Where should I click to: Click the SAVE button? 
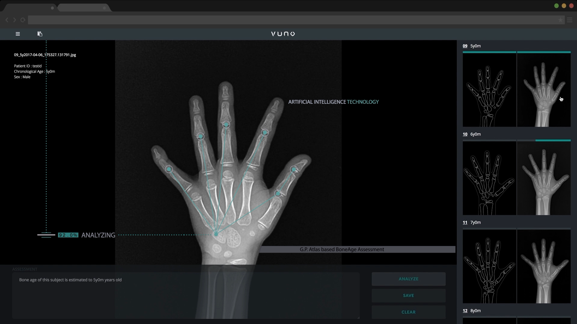coord(408,295)
